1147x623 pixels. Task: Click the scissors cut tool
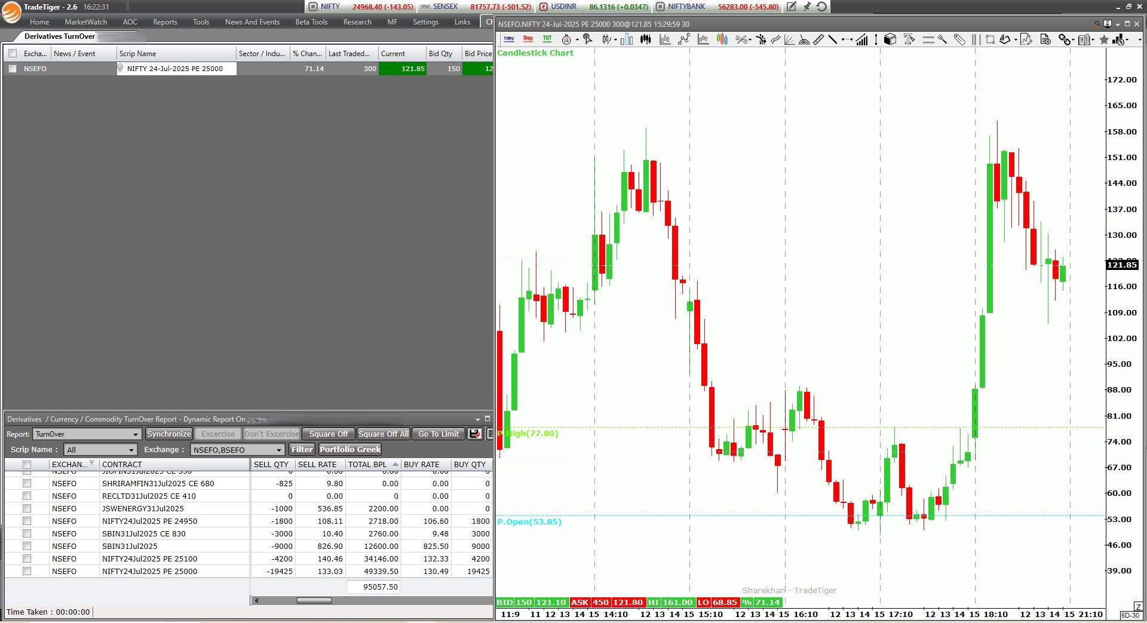[741, 39]
